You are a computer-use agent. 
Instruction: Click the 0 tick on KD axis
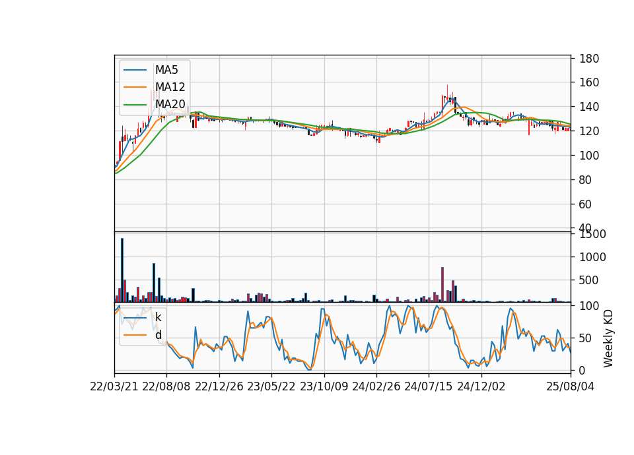coord(582,370)
